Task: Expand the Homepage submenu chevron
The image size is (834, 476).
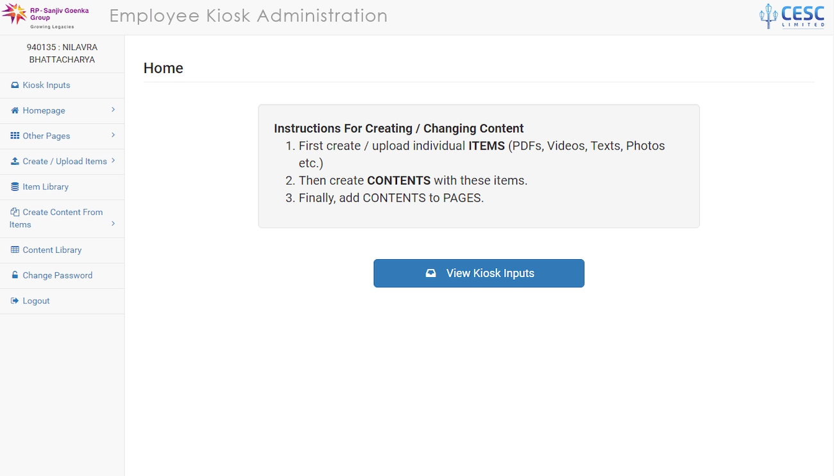Action: pos(113,110)
